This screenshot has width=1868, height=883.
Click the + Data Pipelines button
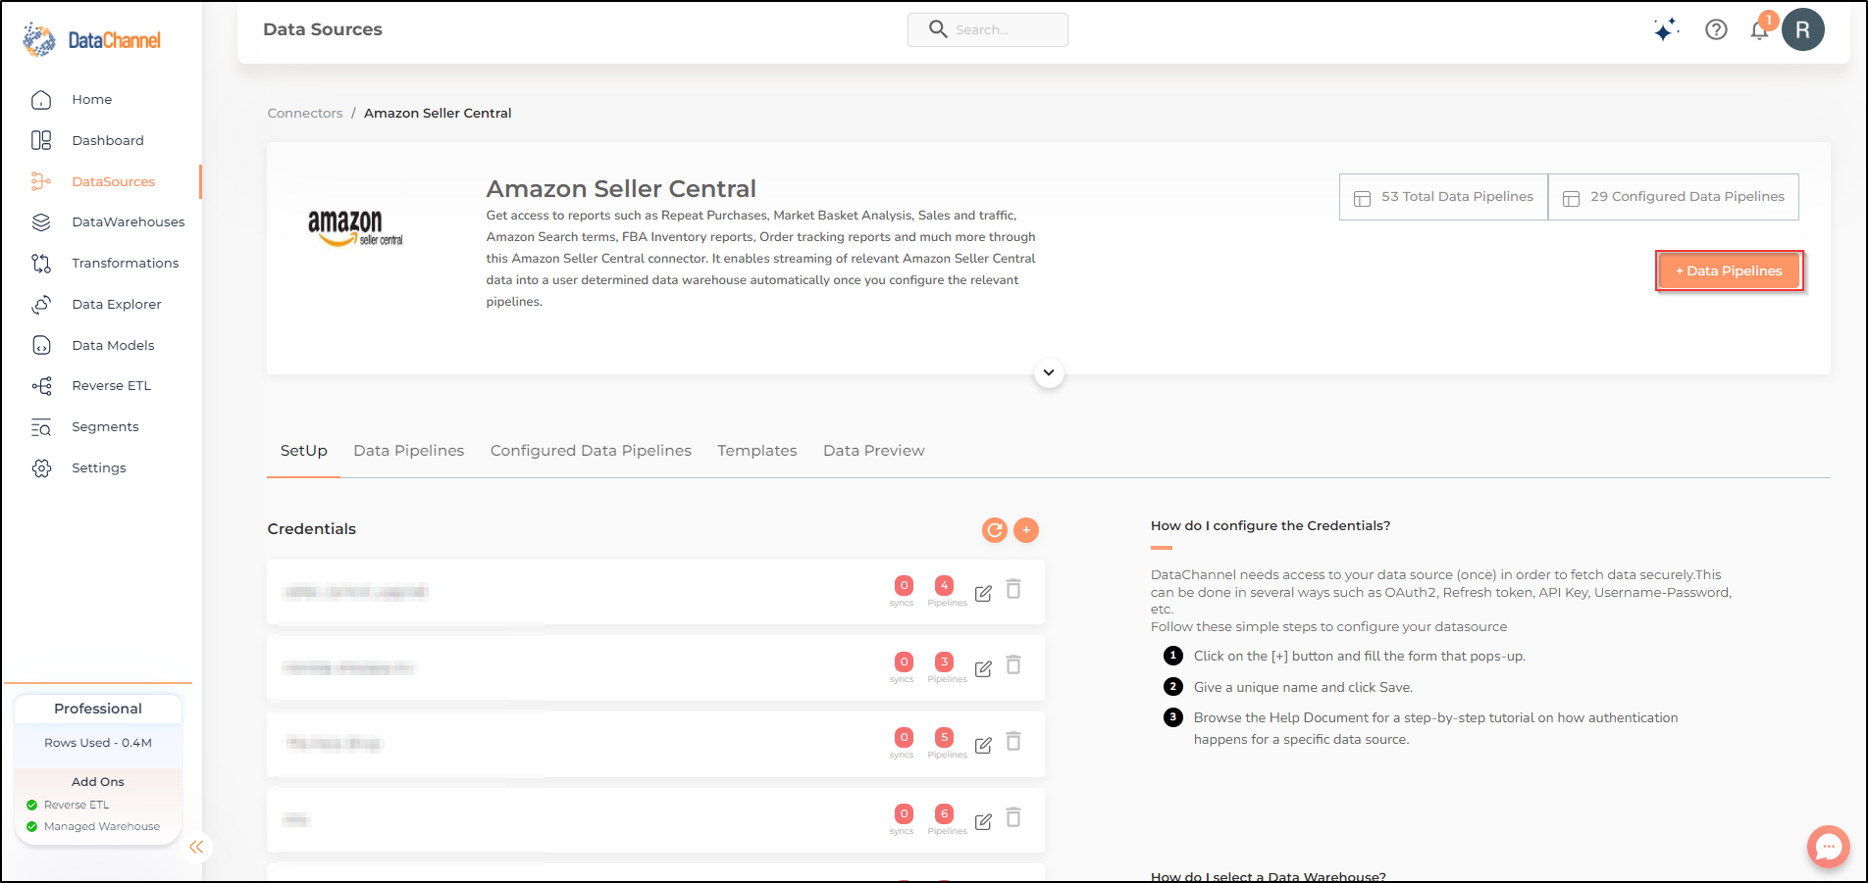coord(1729,270)
